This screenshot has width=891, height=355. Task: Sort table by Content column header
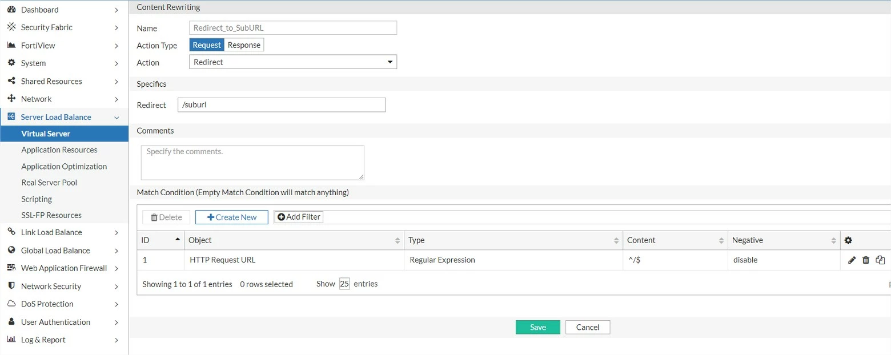click(x=675, y=240)
